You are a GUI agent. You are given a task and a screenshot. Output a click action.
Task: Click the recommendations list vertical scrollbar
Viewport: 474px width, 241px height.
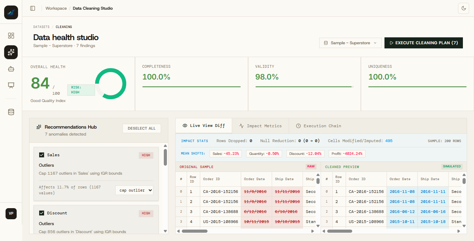click(x=165, y=157)
